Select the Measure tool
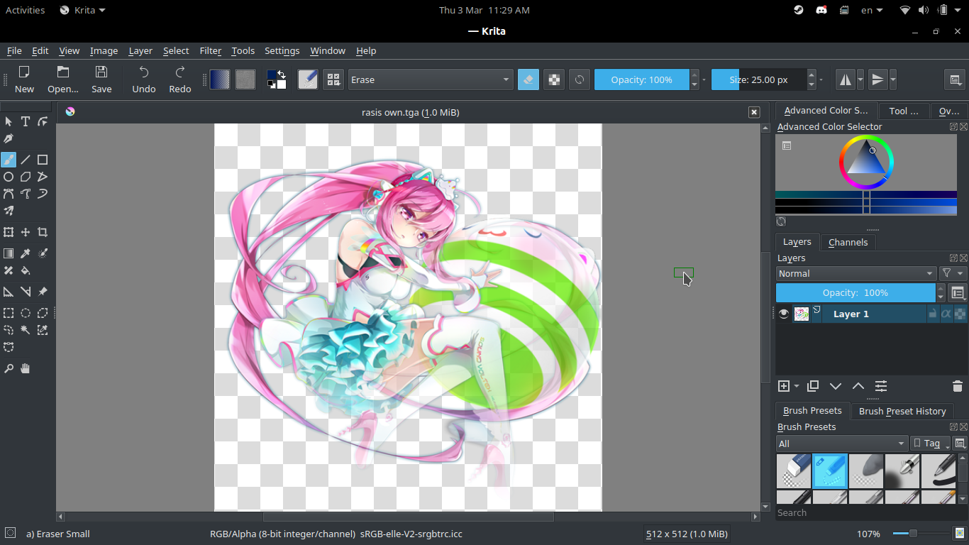The width and height of the screenshot is (969, 545). 26,292
